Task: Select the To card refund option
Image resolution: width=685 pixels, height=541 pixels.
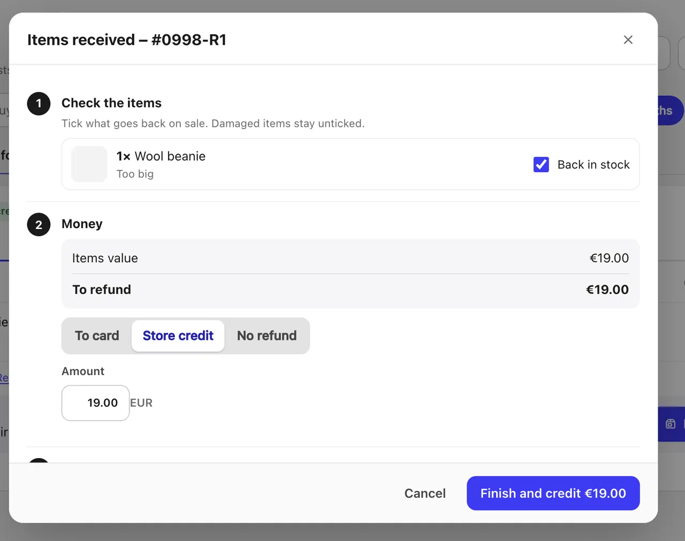Action: 97,336
